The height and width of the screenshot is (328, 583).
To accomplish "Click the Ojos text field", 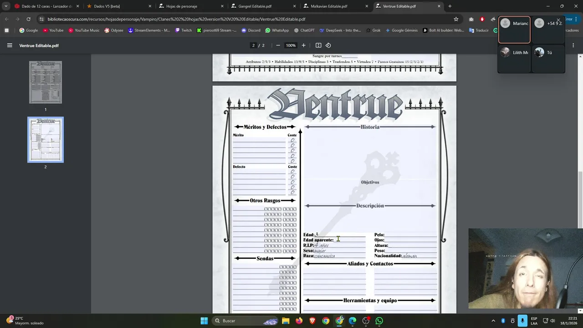I will click(410, 240).
